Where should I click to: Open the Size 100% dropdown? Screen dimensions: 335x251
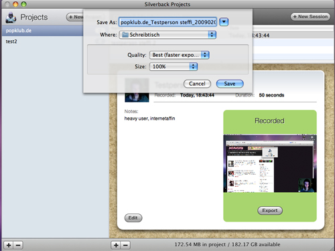pos(174,66)
